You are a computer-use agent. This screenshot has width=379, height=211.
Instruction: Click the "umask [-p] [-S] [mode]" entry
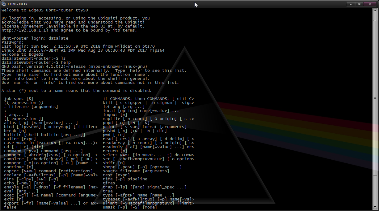click(130, 207)
